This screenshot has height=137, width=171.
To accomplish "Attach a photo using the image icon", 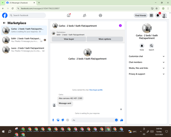I will 58,120.
